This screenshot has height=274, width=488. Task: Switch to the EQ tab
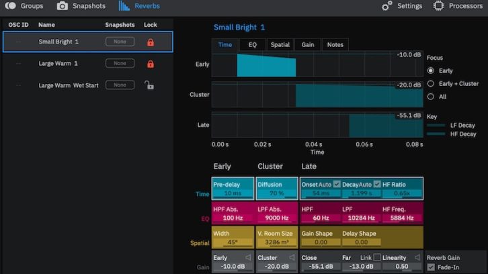coord(253,44)
